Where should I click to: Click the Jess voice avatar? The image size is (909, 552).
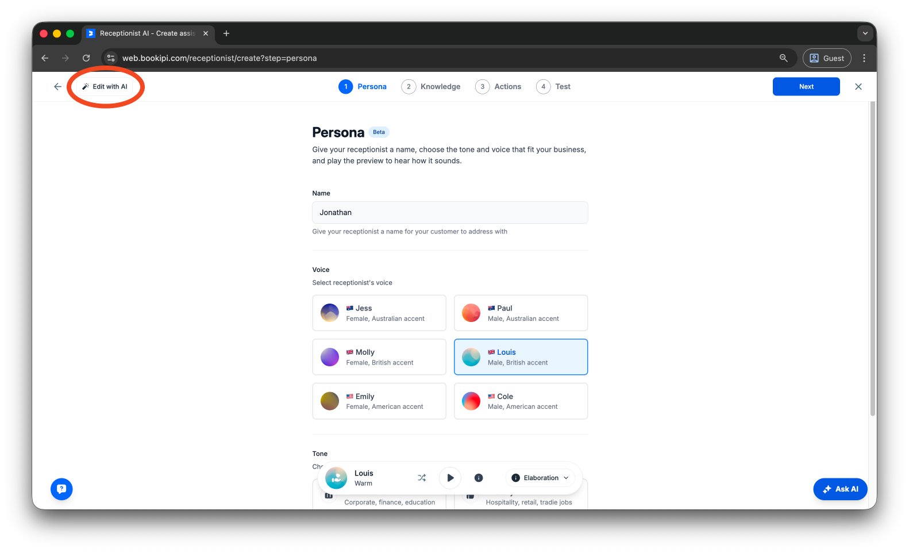coord(330,313)
